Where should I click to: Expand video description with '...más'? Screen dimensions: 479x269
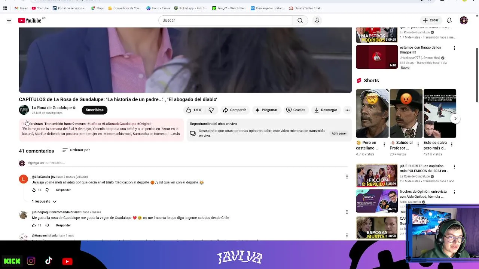[x=176, y=134]
